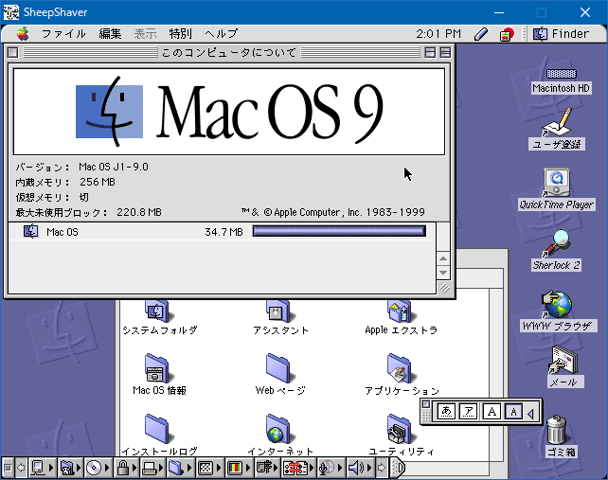The width and height of the screenshot is (608, 480).
Task: Select the インストールログ folder
Action: point(159,435)
